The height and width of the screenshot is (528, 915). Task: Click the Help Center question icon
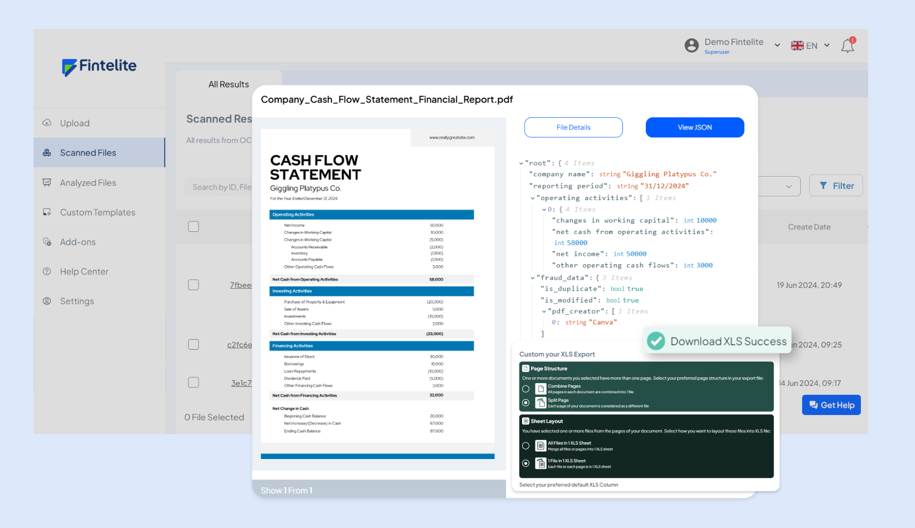point(47,272)
